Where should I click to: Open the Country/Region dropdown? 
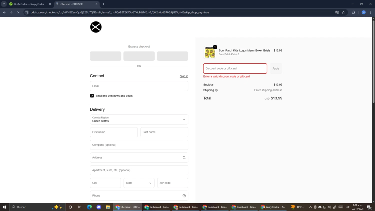coord(139,119)
